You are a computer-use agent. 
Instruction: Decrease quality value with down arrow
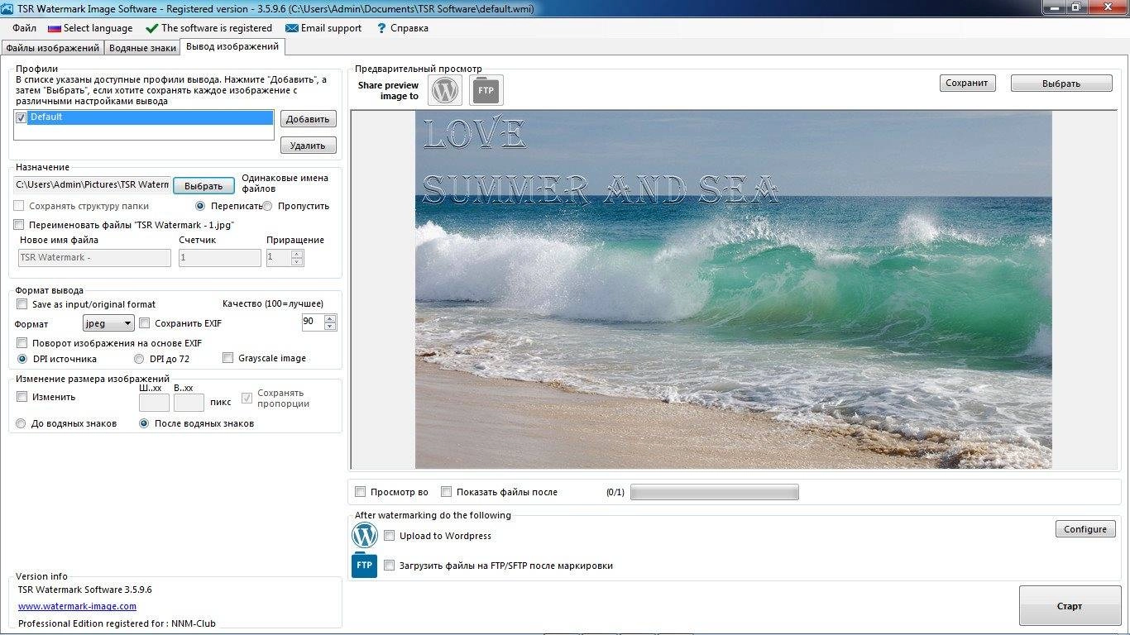[x=330, y=327]
